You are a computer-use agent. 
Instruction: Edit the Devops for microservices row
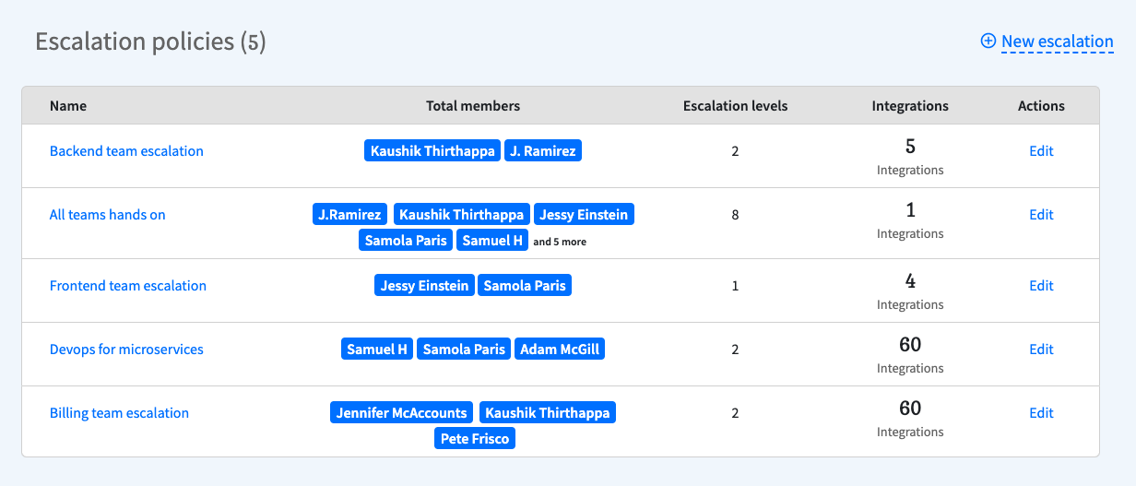point(1041,350)
